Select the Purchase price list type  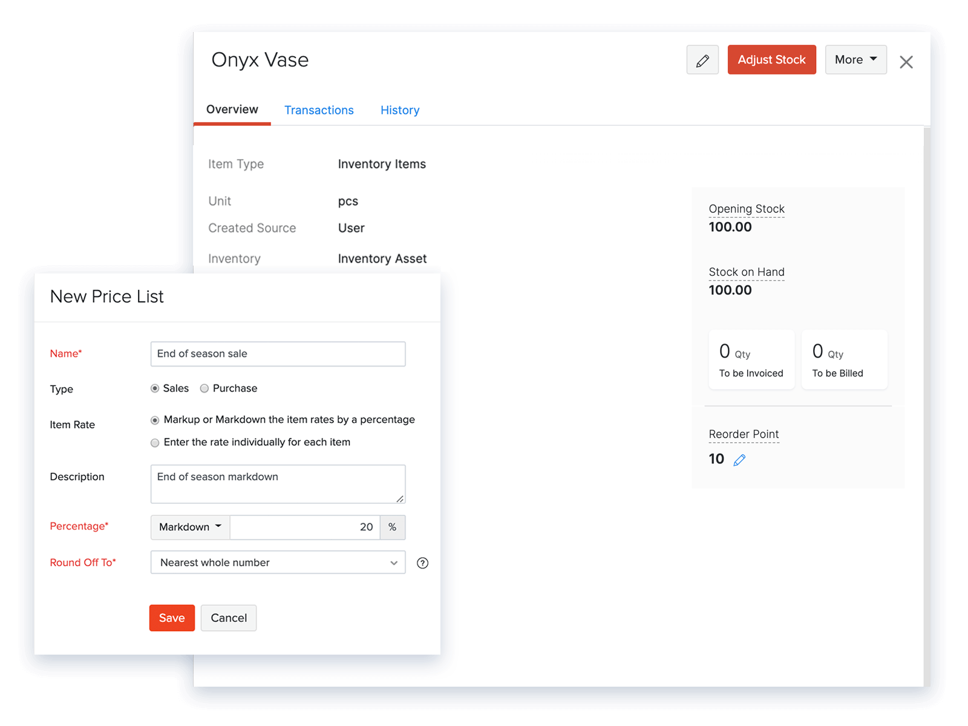tap(204, 388)
